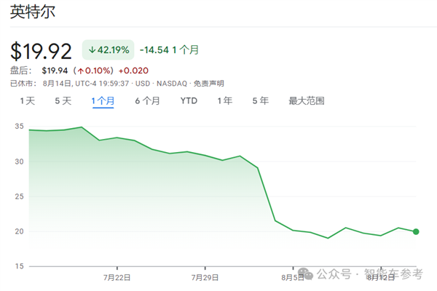Viewport: 437px width, 291px height.
Task: Click the green down-arrow 42.19% badge
Action: tap(108, 50)
